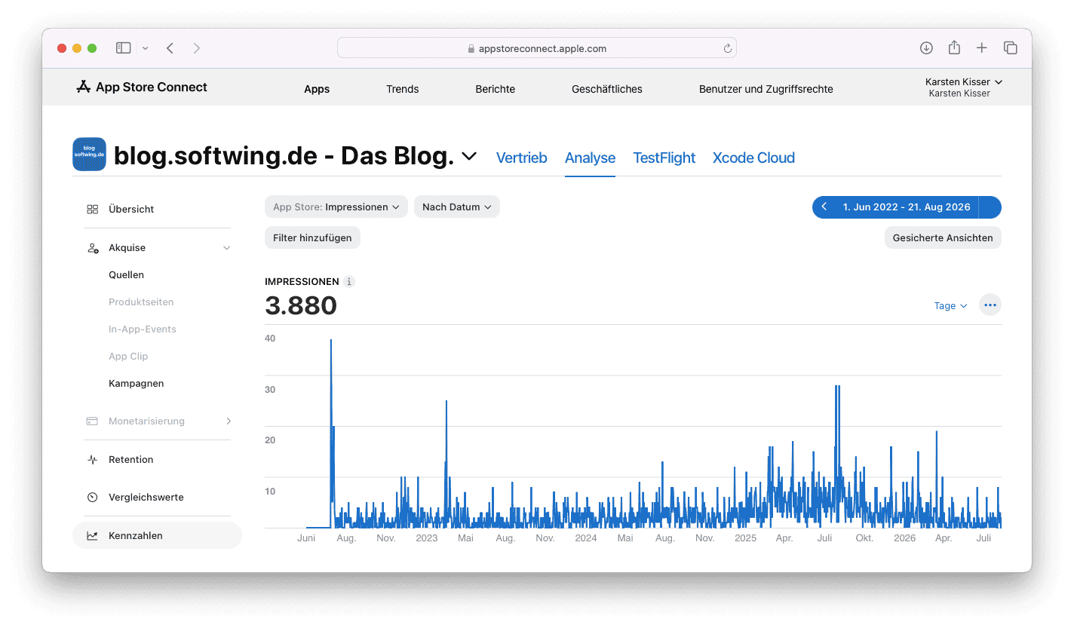Open the Safari downloads icon
Image resolution: width=1074 pixels, height=628 pixels.
coord(926,48)
